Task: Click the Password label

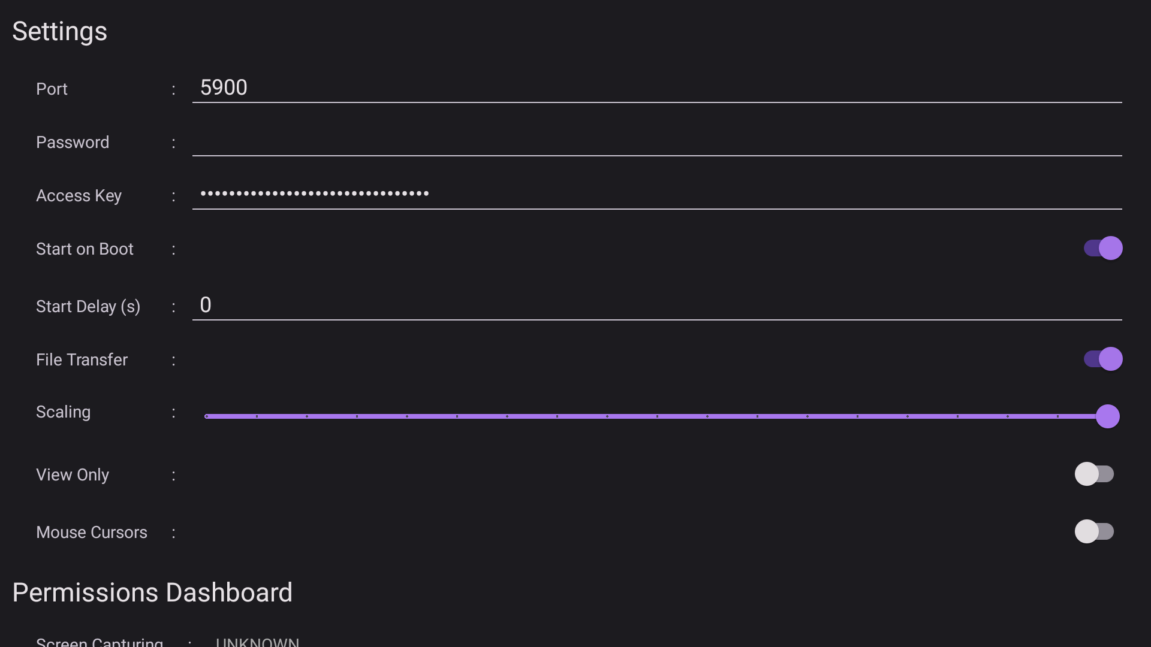Action: (x=73, y=143)
